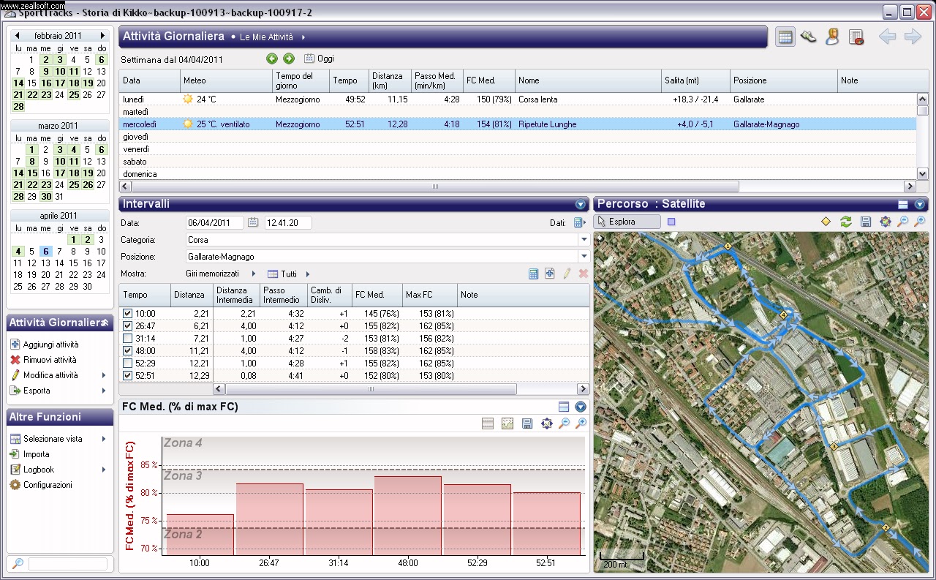Open Aggiungi attività
Screen dimensions: 936x580
point(50,344)
